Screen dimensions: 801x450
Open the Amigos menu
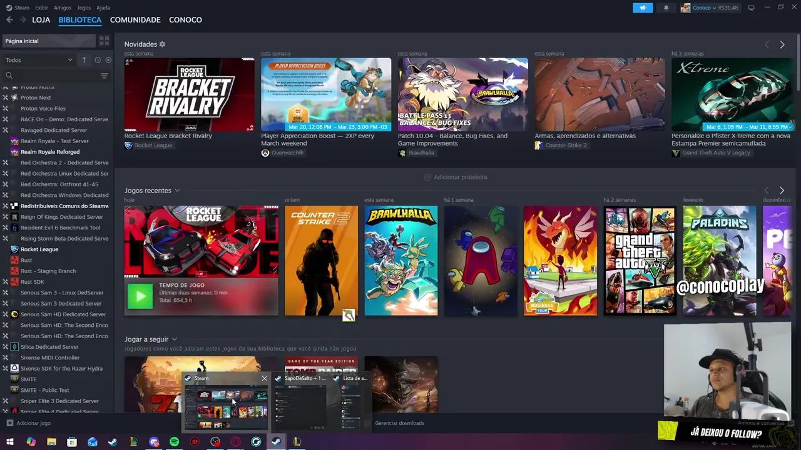coord(63,7)
